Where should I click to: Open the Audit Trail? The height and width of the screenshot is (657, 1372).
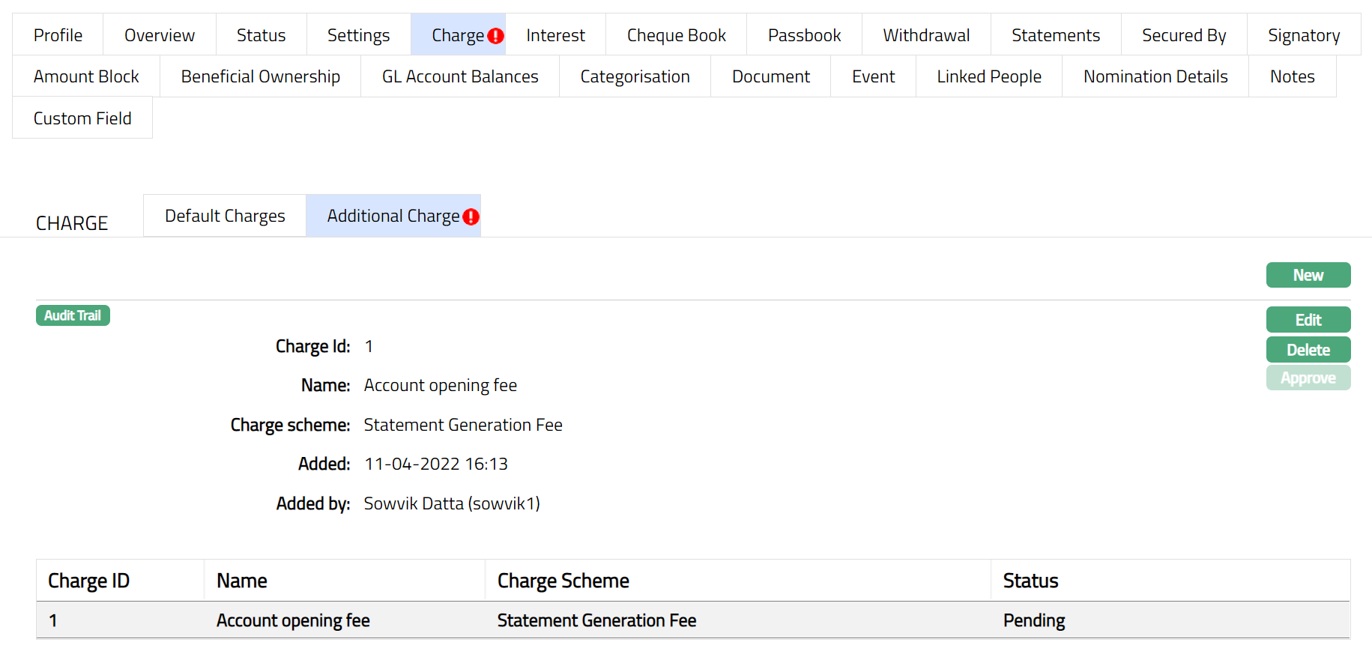(x=73, y=315)
